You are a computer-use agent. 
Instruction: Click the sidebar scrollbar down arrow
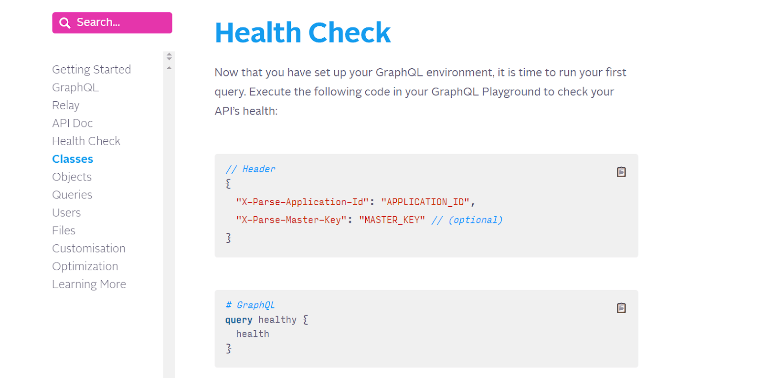(169, 60)
